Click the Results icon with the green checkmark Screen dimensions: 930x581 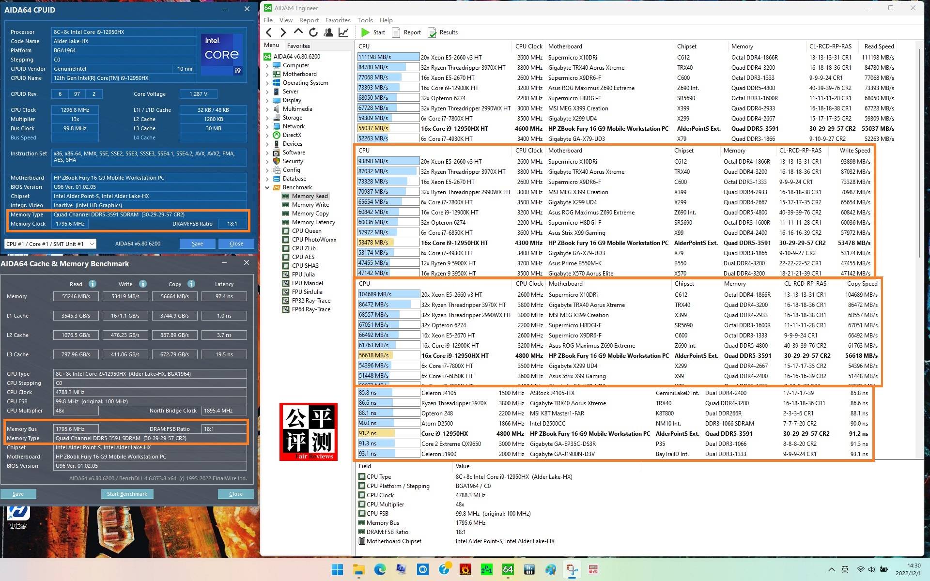pos(433,32)
